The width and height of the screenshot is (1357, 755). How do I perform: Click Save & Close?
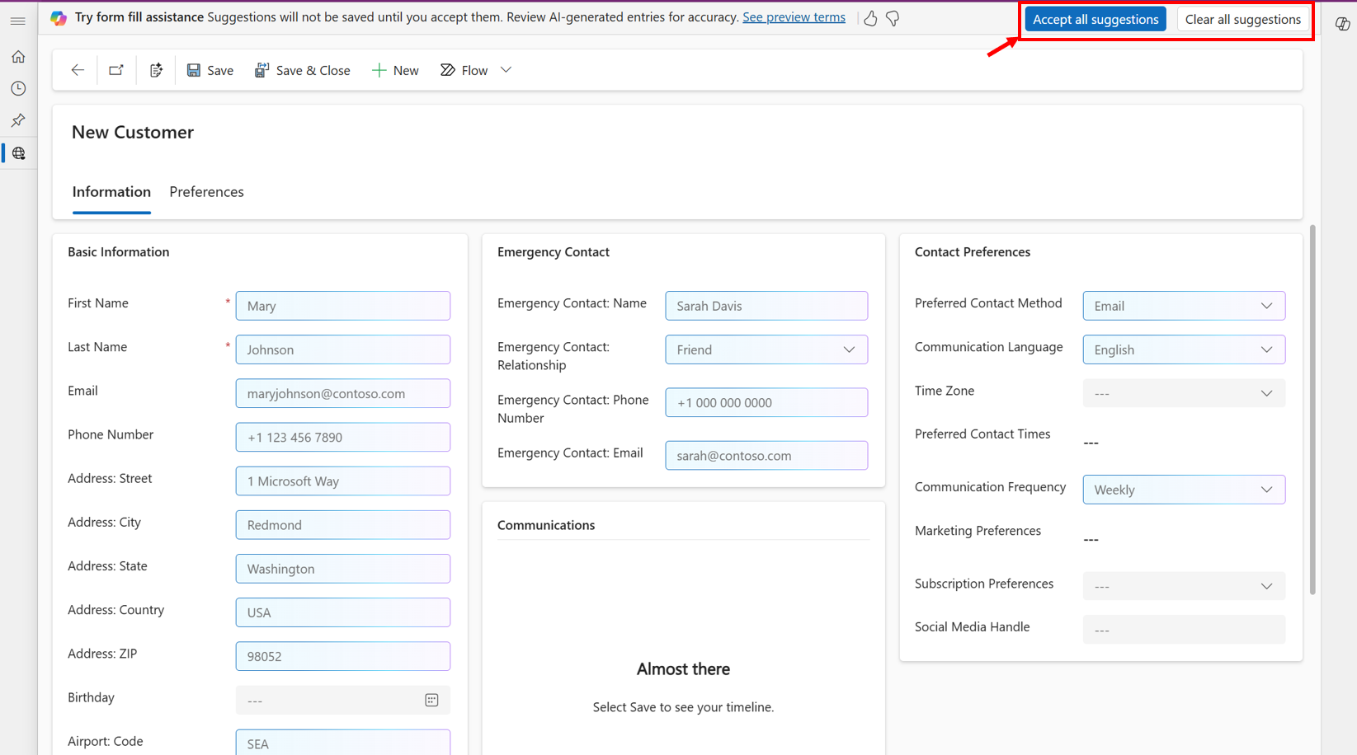point(302,70)
